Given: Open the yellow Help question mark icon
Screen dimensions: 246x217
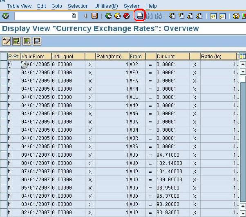Looking at the screenshot, I should 236,16.
